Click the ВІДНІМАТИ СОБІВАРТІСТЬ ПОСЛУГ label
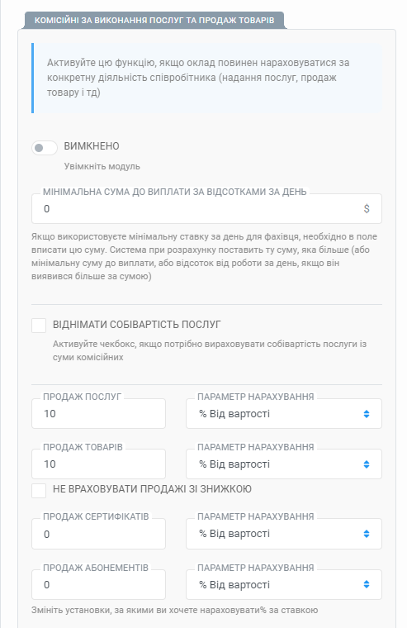 point(137,325)
